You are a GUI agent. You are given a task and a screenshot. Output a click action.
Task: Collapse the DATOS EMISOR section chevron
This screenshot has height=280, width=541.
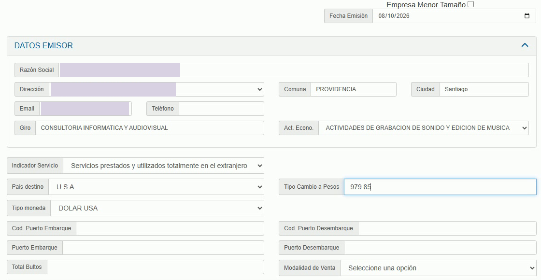[525, 45]
